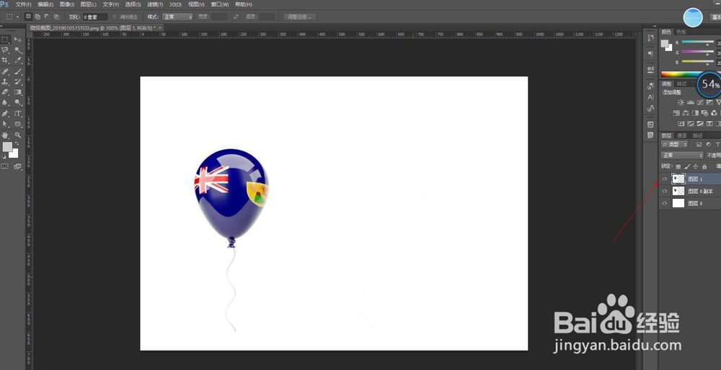Open the 图层 menu in menu bar
Image resolution: width=721 pixels, height=370 pixels.
tap(88, 4)
